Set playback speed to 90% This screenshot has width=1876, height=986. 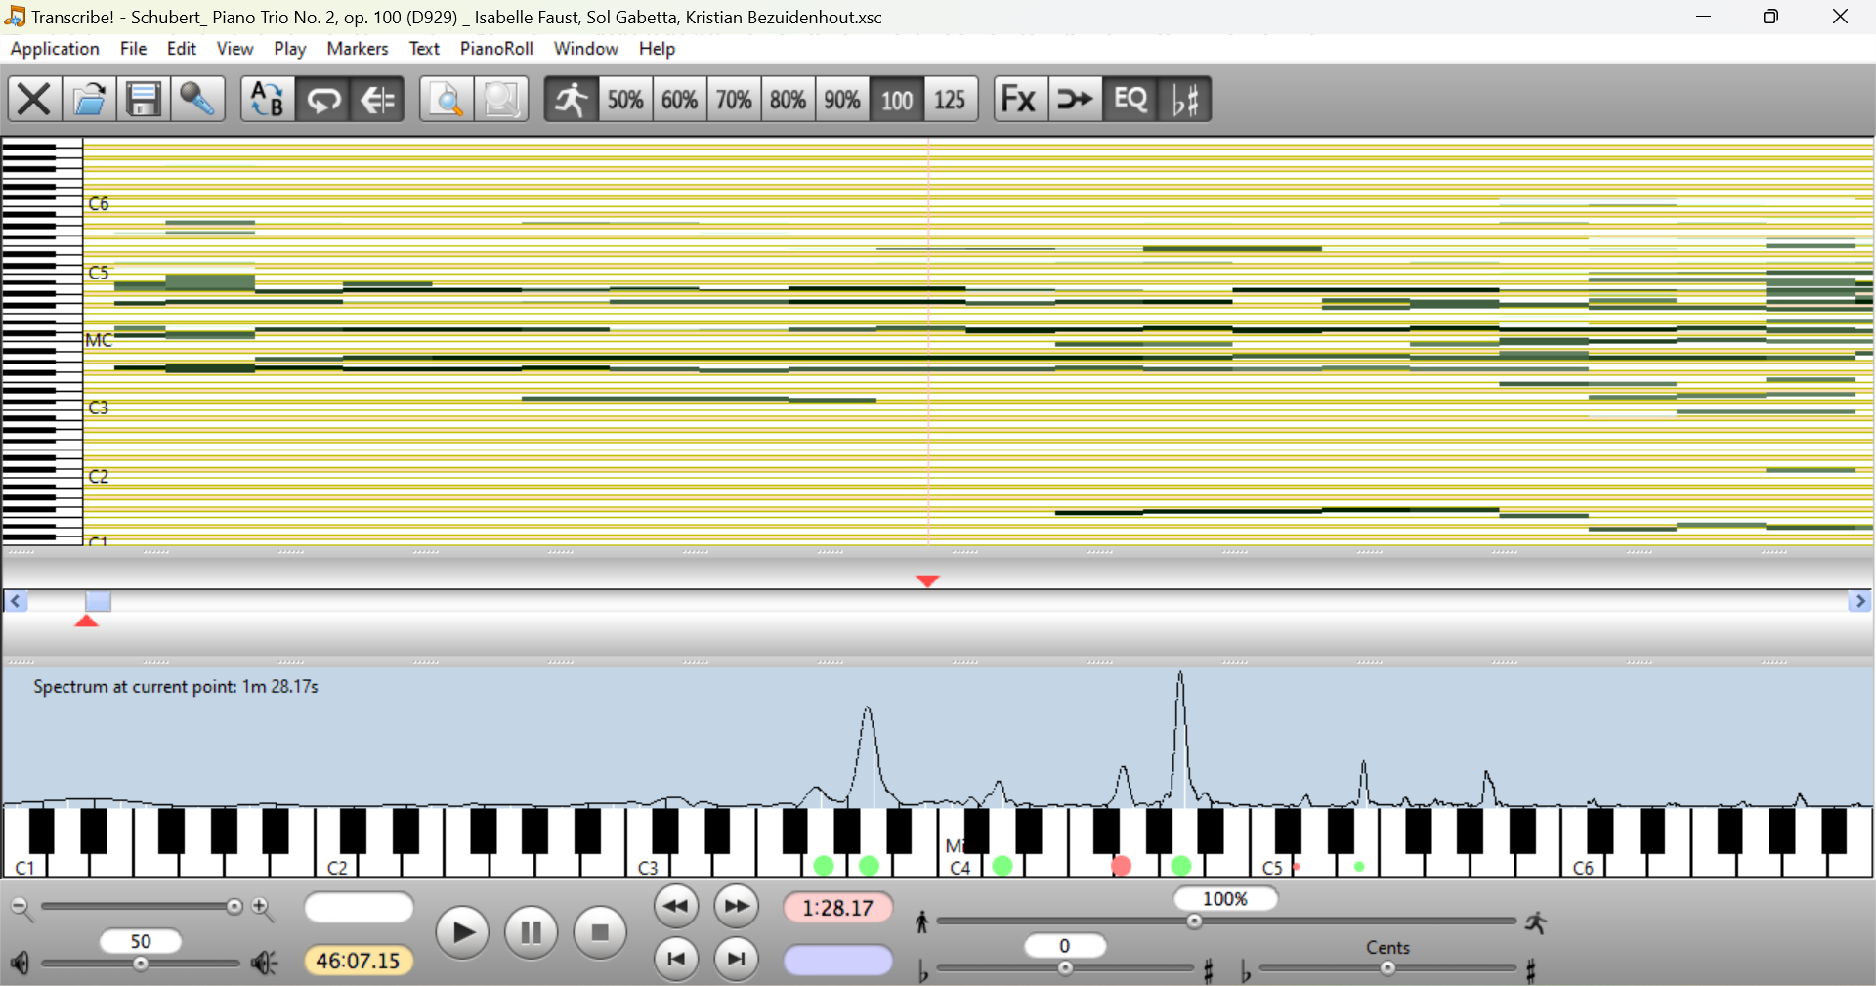tap(842, 100)
